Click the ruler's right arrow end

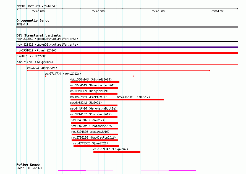(x=237, y=9)
